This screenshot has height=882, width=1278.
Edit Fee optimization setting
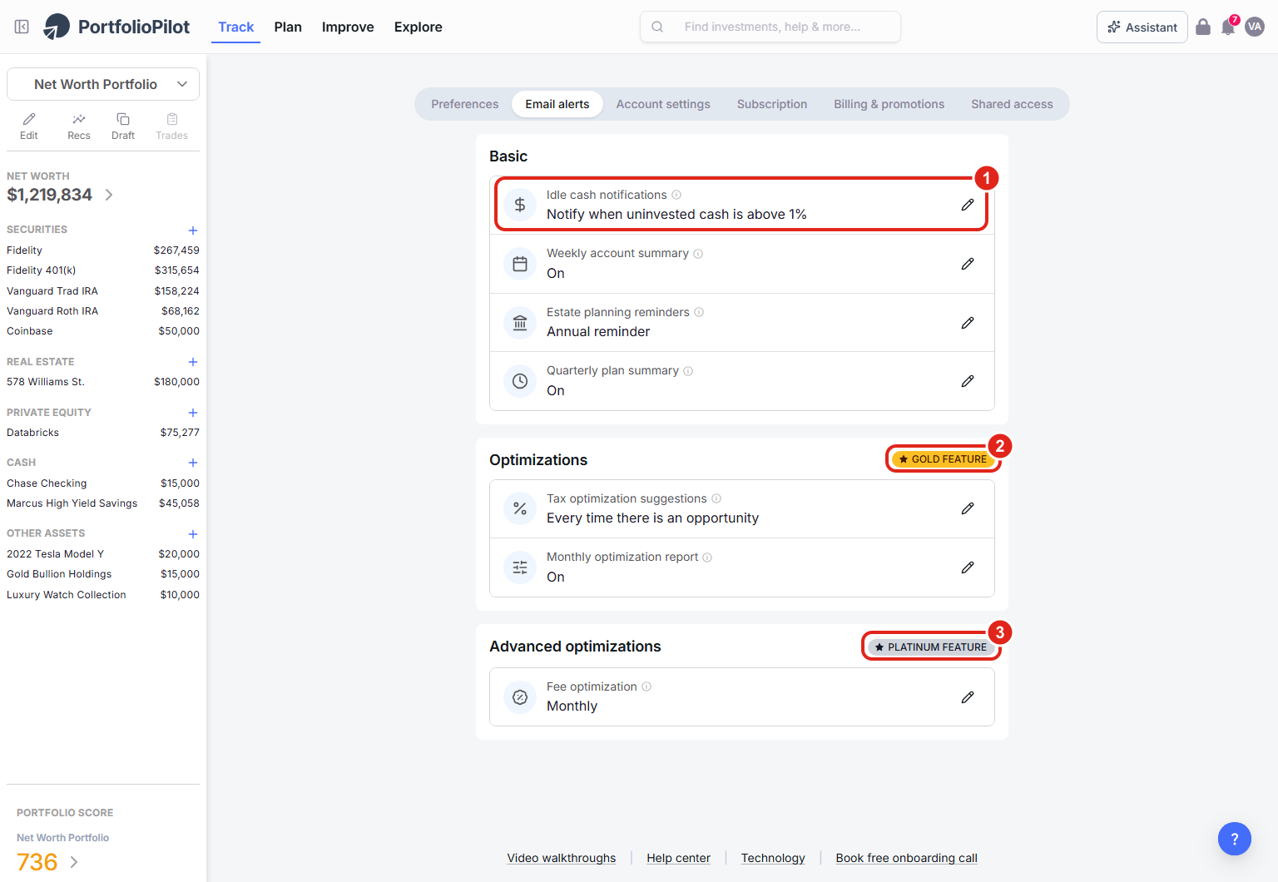click(968, 697)
